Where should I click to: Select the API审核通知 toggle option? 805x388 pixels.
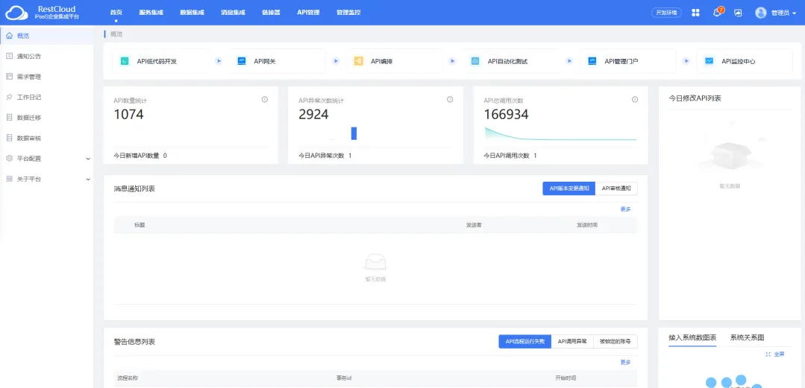click(616, 188)
